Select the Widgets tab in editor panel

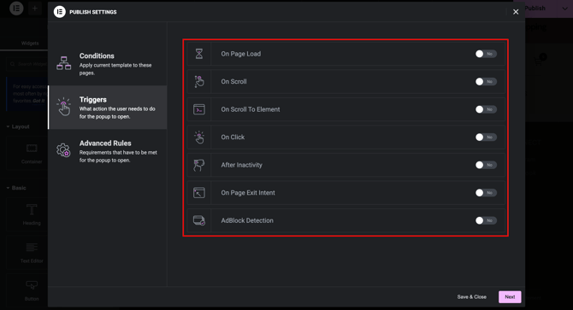pos(30,43)
